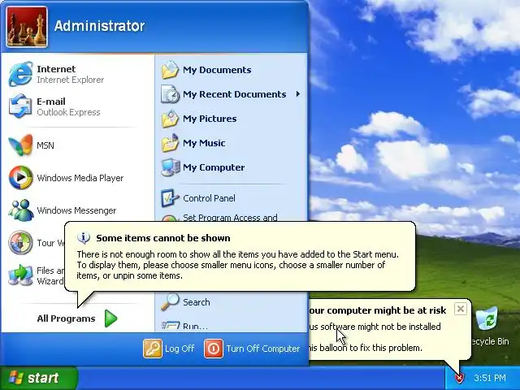Open the My Music folder icon
Screen dimensions: 520x390
[x=170, y=143]
